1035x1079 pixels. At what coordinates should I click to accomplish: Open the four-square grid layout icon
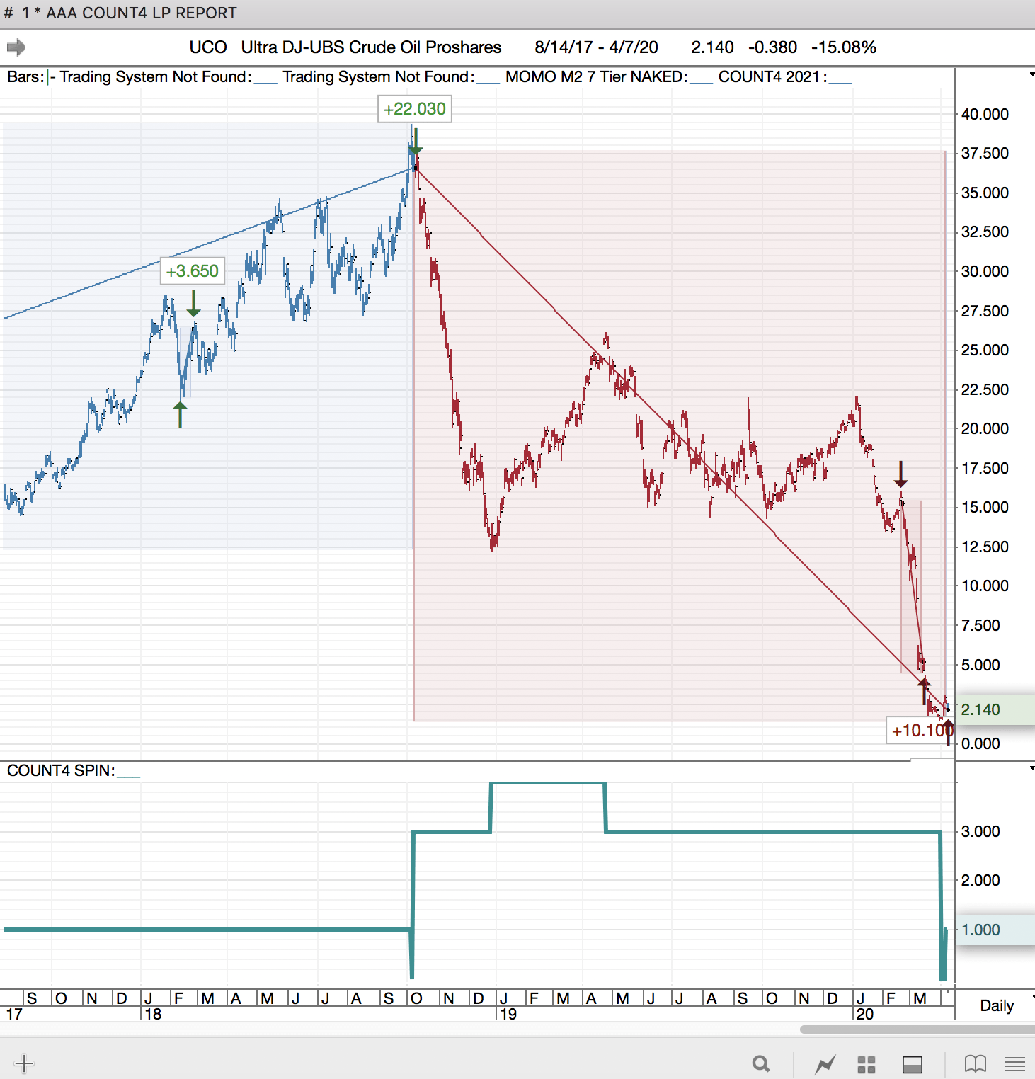click(867, 1064)
